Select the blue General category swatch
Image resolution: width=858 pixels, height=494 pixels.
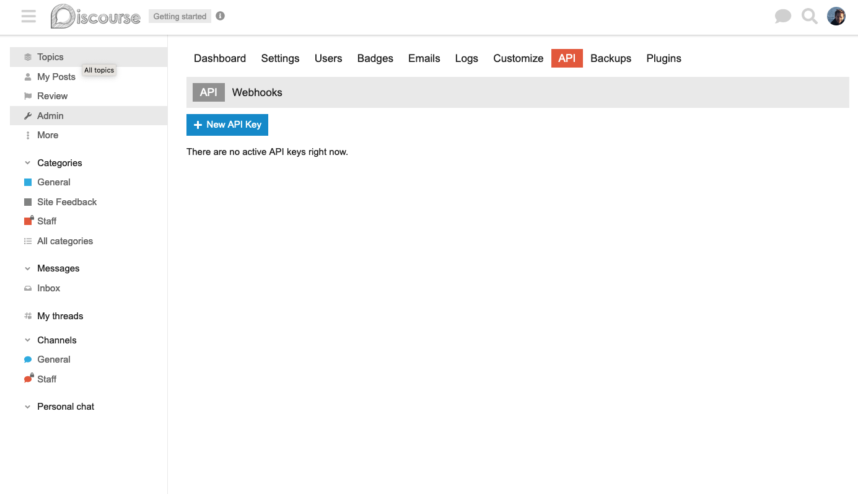point(28,182)
